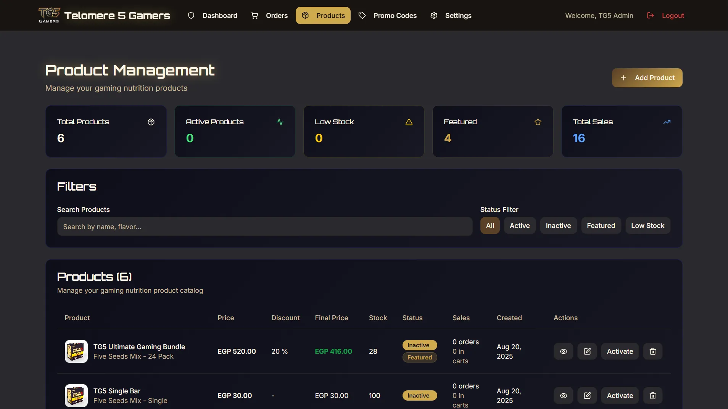
Task: Click the Stock column header
Action: click(378, 318)
